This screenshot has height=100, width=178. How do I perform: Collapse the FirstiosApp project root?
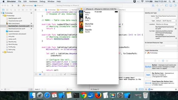click(1, 13)
